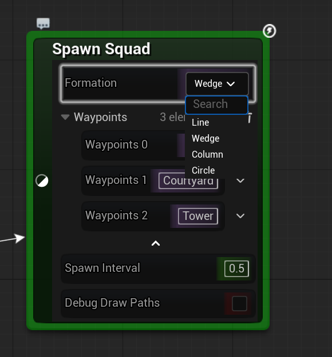Collapse the Waypoints array triangle
This screenshot has height=357, width=332.
(x=65, y=117)
